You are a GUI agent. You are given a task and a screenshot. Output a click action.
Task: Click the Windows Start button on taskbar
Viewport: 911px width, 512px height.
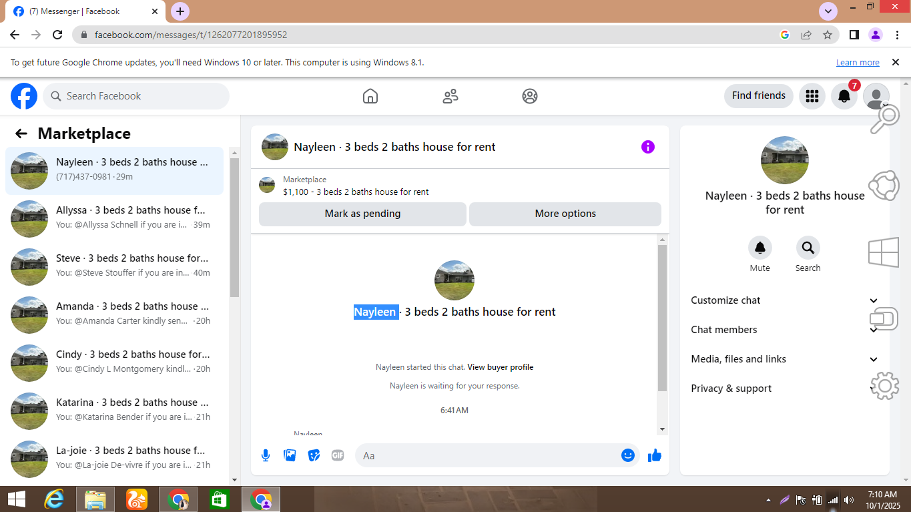tap(17, 499)
